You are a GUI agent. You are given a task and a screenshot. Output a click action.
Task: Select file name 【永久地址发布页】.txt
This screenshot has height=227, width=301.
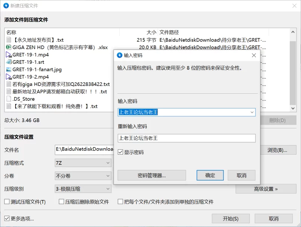38,40
